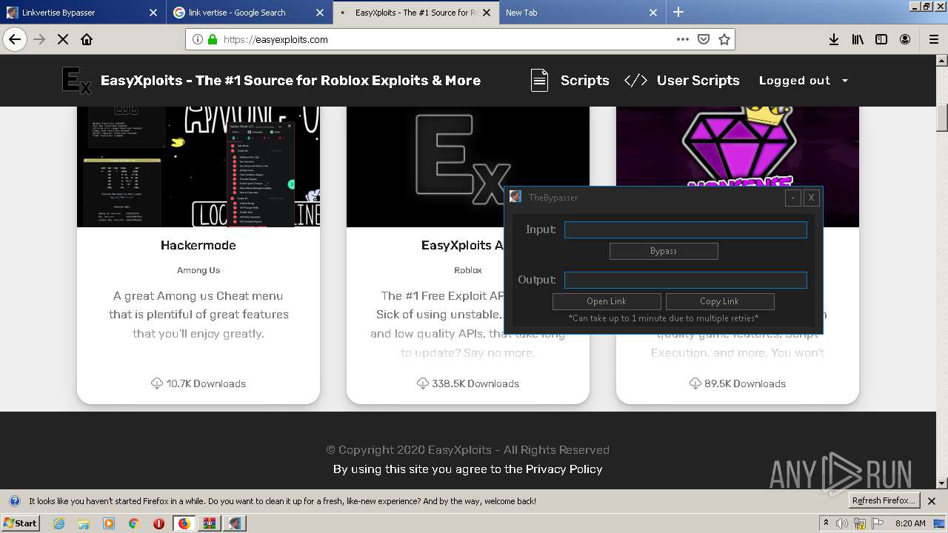Switch to TheBypasser taskbar button
This screenshot has height=533, width=948.
click(x=236, y=523)
